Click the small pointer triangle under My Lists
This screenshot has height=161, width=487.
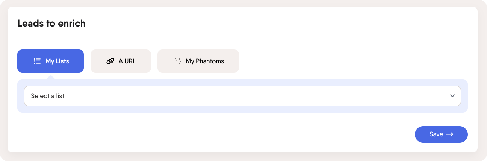pos(50,77)
